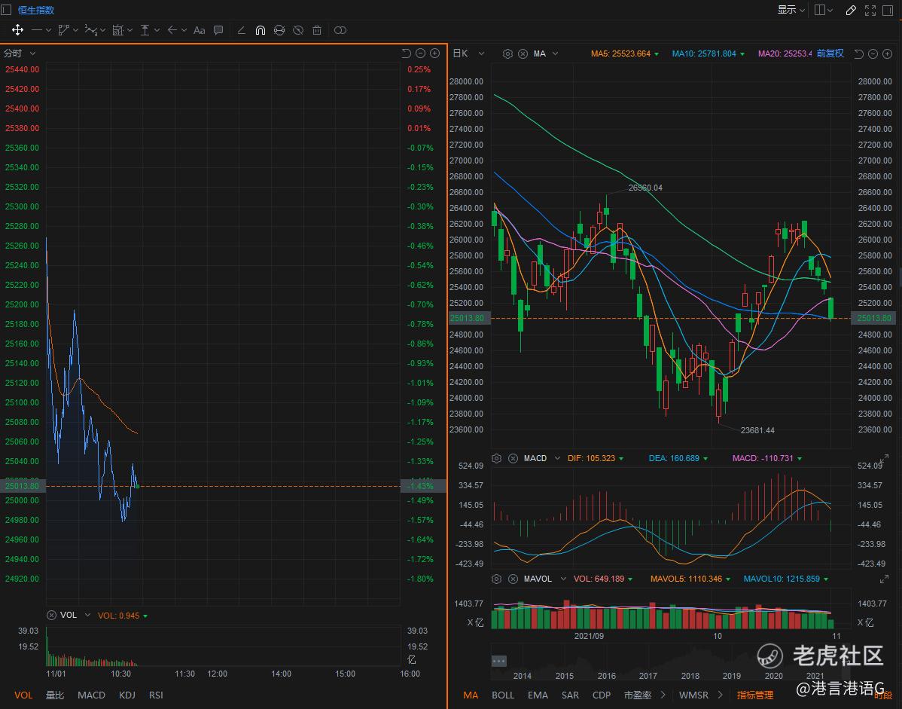Switch to the intraday MACD tab
The image size is (902, 709).
pos(91,695)
